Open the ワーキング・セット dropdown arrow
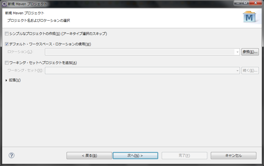Image resolution: width=264 pixels, height=166 pixels. coord(237,71)
